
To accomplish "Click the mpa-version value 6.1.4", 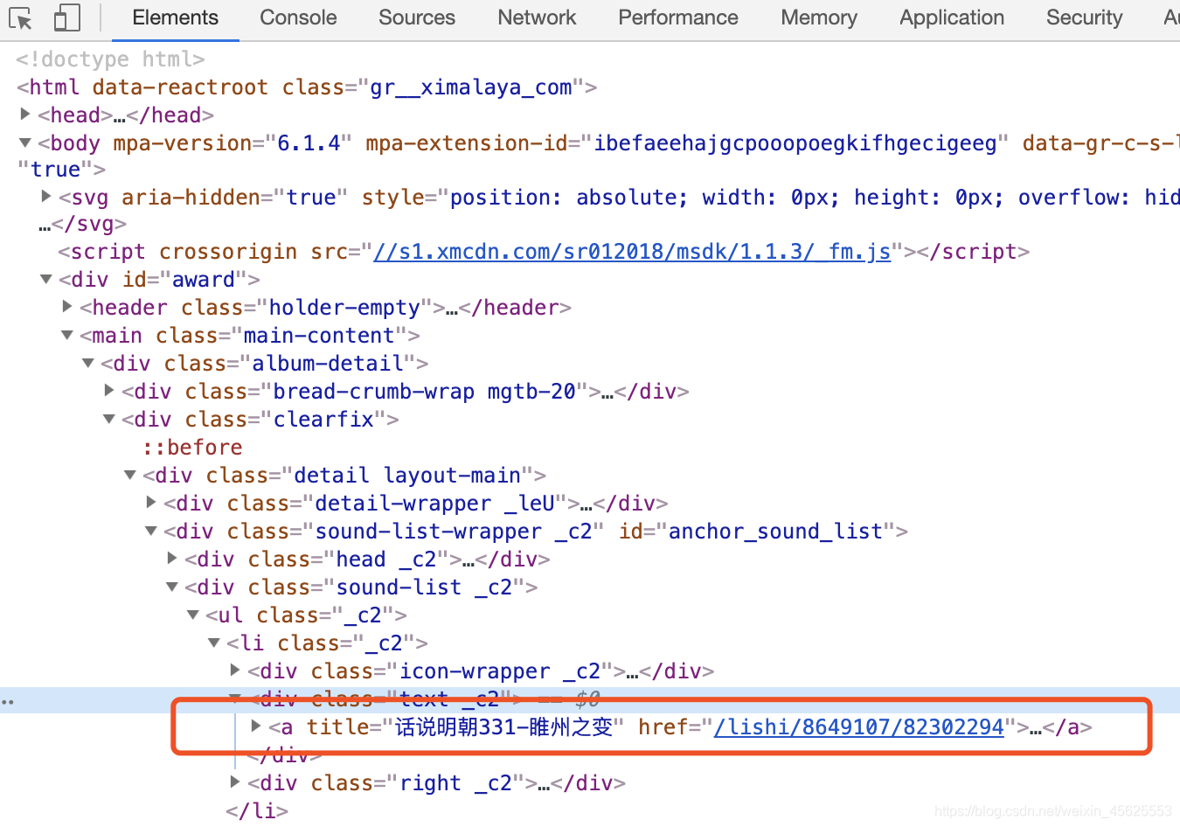I will point(309,143).
